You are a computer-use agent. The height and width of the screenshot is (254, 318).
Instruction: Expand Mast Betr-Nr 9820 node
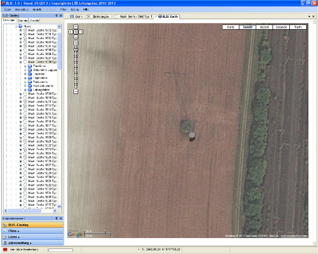(x=20, y=137)
